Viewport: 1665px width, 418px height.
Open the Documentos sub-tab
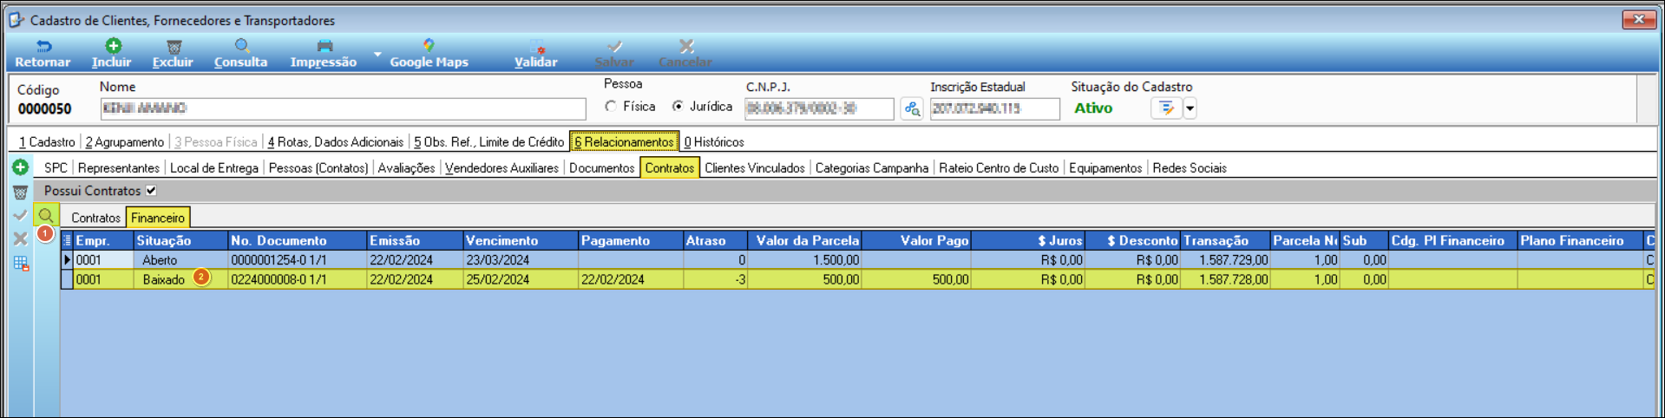pos(602,168)
